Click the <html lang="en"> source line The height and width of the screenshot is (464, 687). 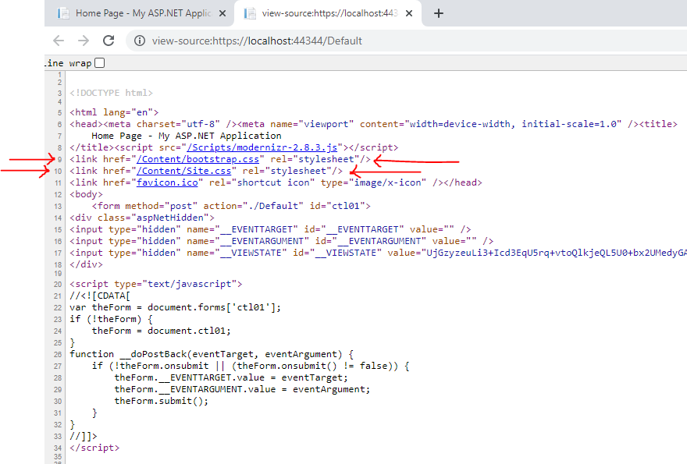(x=114, y=112)
